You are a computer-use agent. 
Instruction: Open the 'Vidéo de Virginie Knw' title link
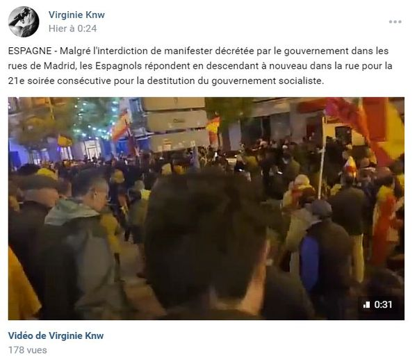[56, 335]
